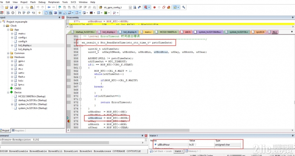Run to the cursor line

click(x=34, y=13)
